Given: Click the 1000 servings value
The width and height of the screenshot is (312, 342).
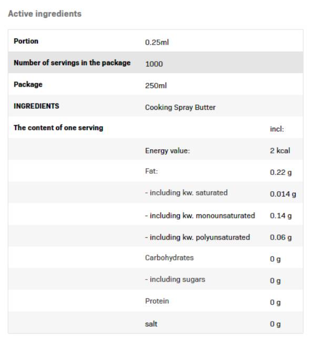Looking at the screenshot, I should click(x=154, y=64).
